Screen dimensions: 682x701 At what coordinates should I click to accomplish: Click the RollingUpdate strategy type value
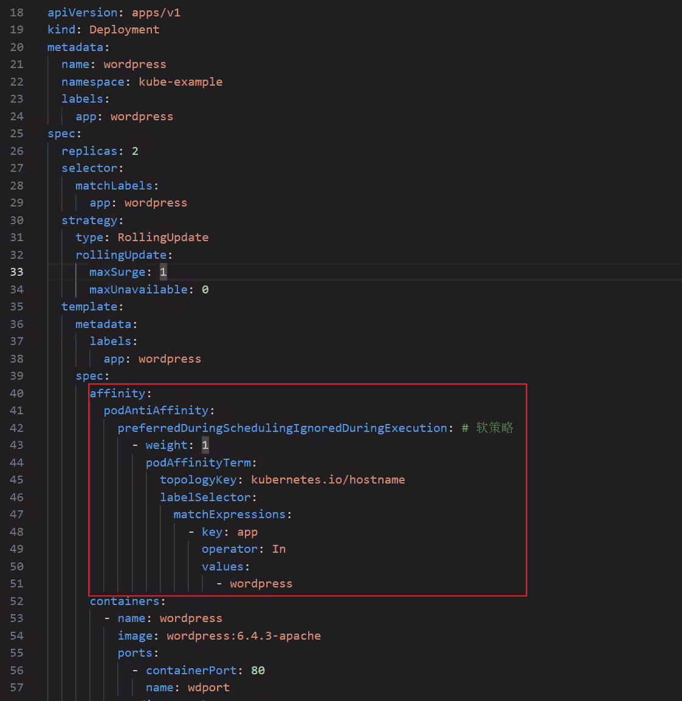tap(164, 238)
